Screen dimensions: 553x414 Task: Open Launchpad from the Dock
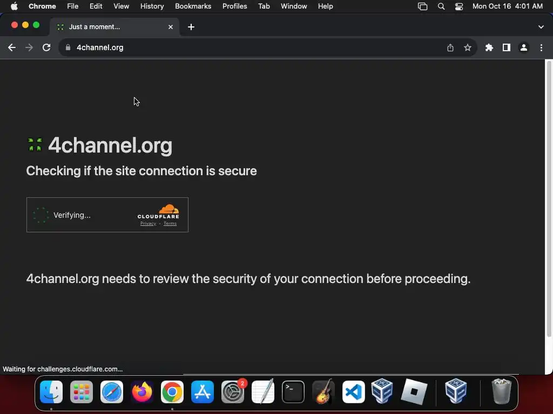click(x=82, y=392)
